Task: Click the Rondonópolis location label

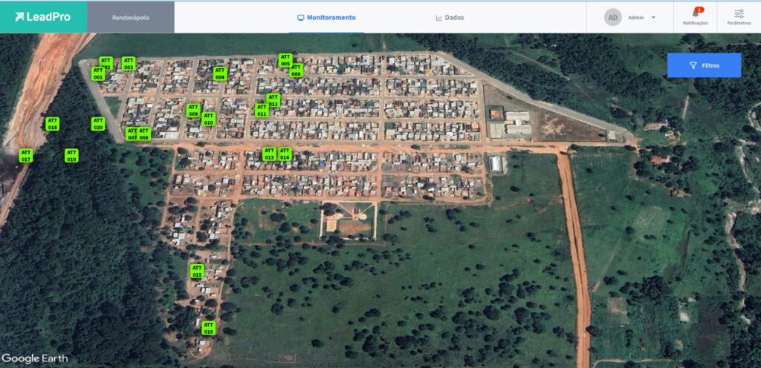Action: tap(131, 17)
